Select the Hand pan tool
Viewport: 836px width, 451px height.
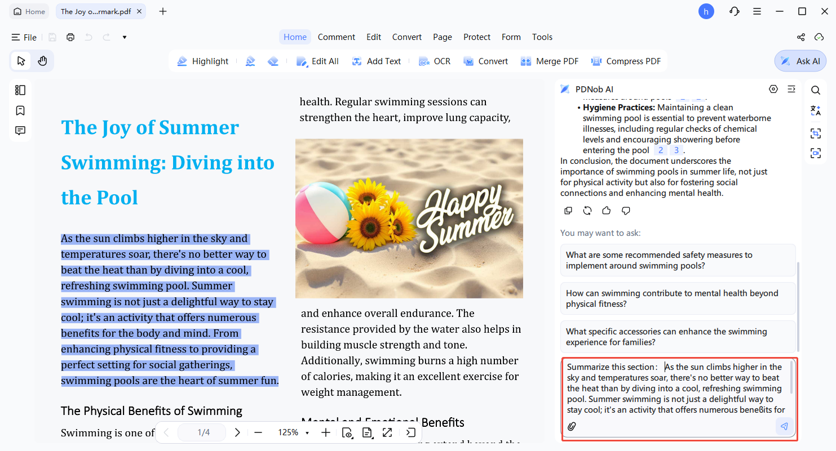[x=42, y=61]
